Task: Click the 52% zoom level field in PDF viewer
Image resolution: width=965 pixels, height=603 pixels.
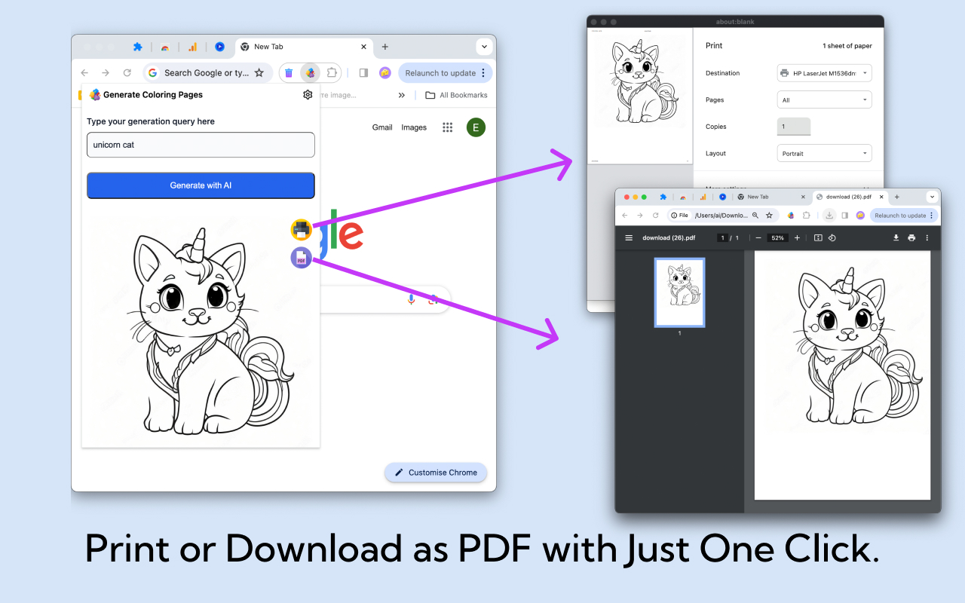Action: coord(777,237)
